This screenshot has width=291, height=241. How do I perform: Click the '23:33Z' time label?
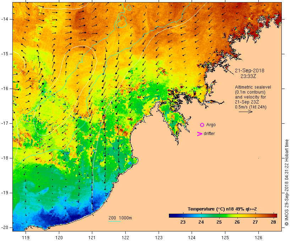tap(248, 76)
